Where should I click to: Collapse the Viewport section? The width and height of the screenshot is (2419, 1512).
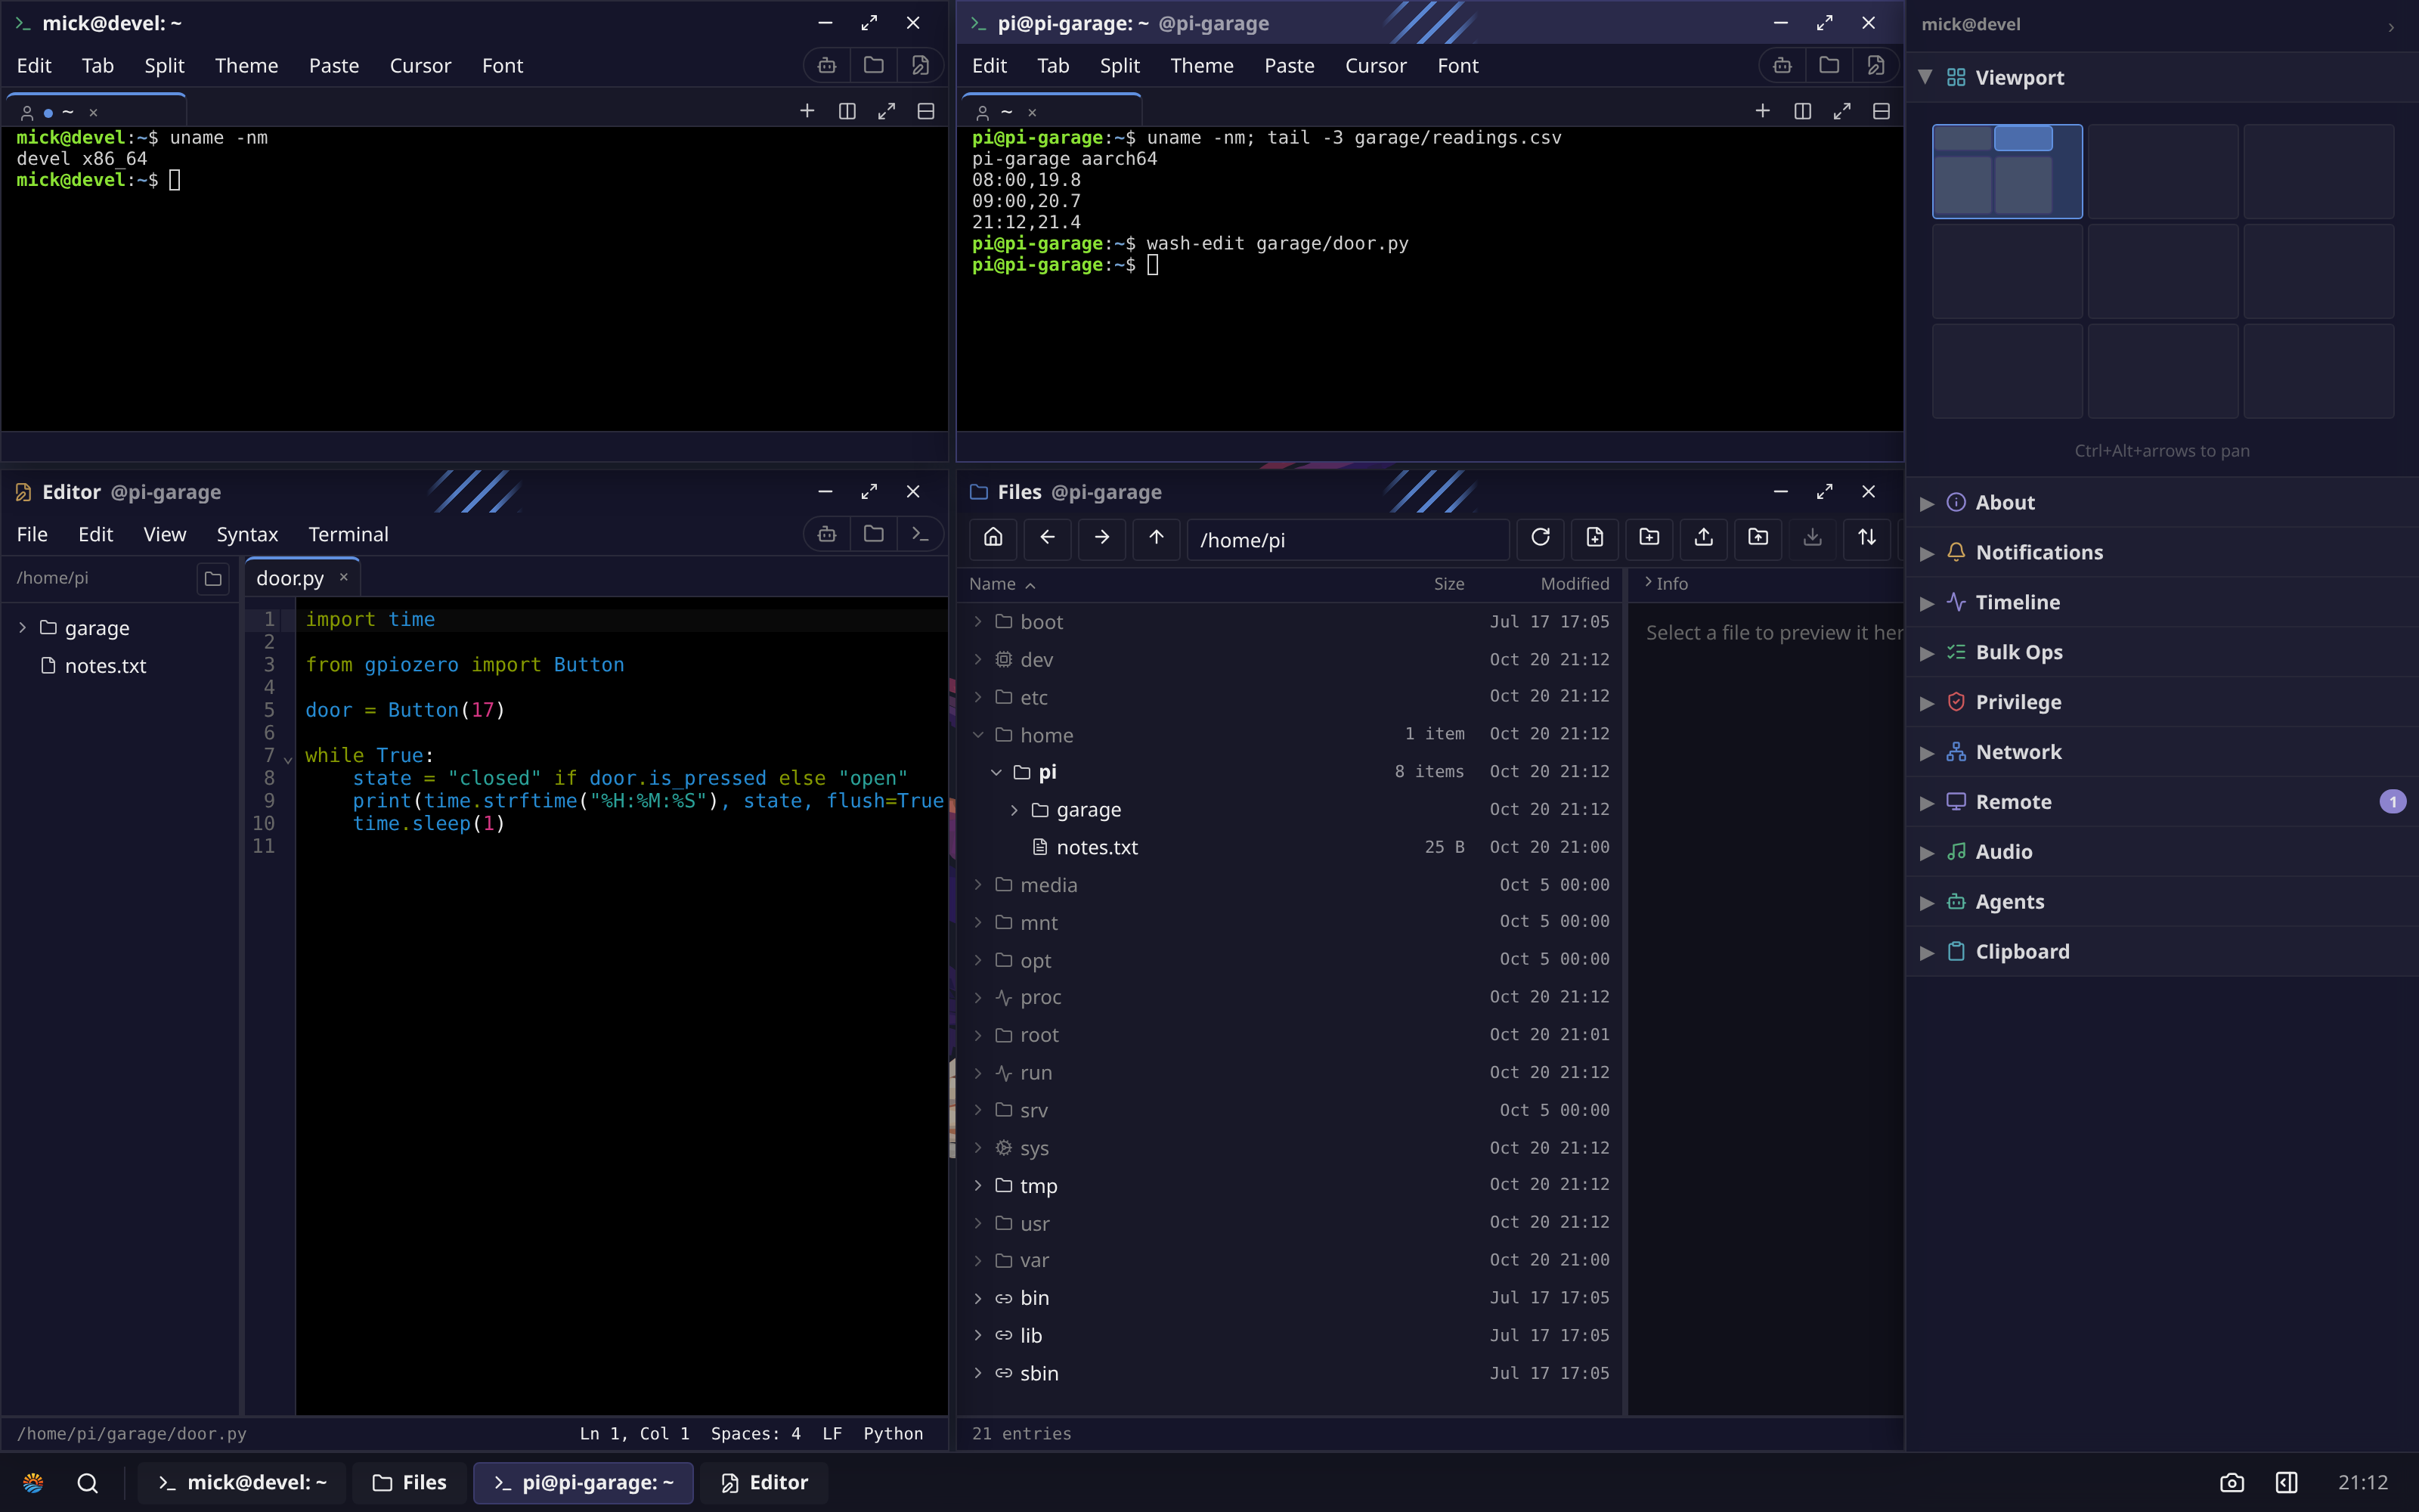tap(2161, 77)
